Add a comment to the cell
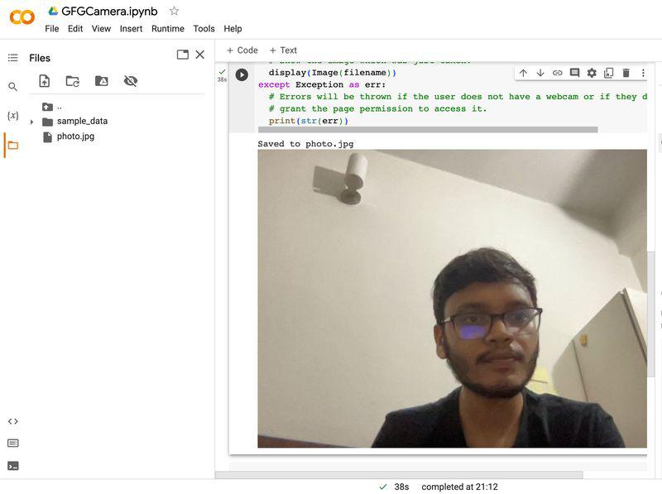Image resolution: width=662 pixels, height=494 pixels. [574, 73]
